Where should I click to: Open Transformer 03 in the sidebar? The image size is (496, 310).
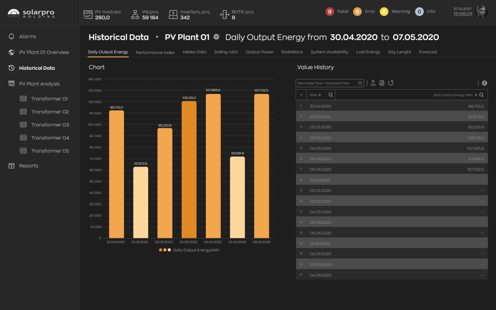coord(50,125)
